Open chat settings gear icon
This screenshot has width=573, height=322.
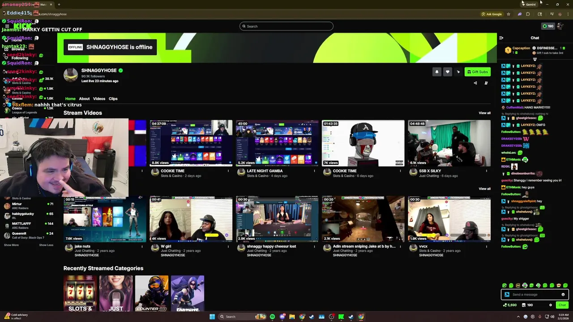click(x=551, y=305)
